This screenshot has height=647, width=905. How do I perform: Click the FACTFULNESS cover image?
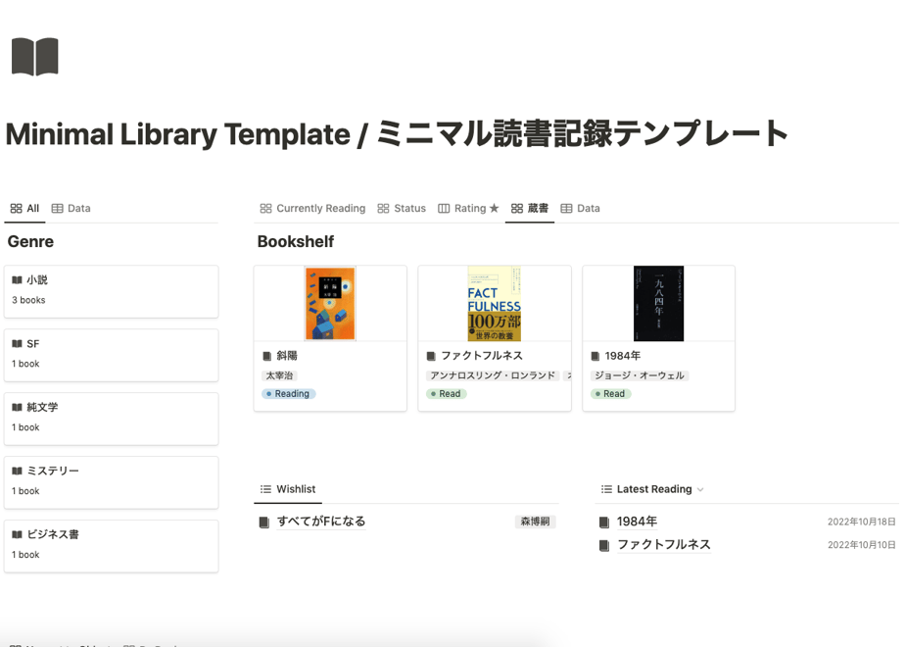pos(495,303)
